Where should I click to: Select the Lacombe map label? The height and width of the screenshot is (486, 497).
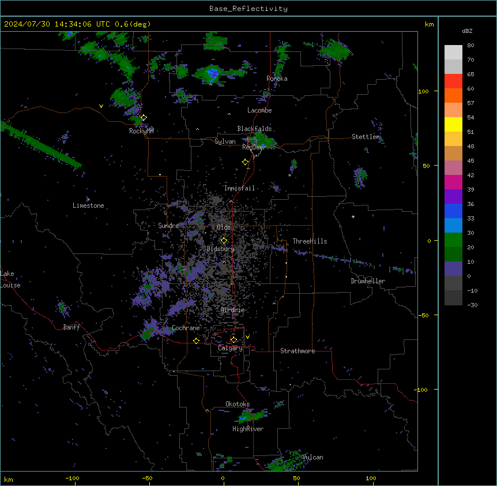(259, 110)
